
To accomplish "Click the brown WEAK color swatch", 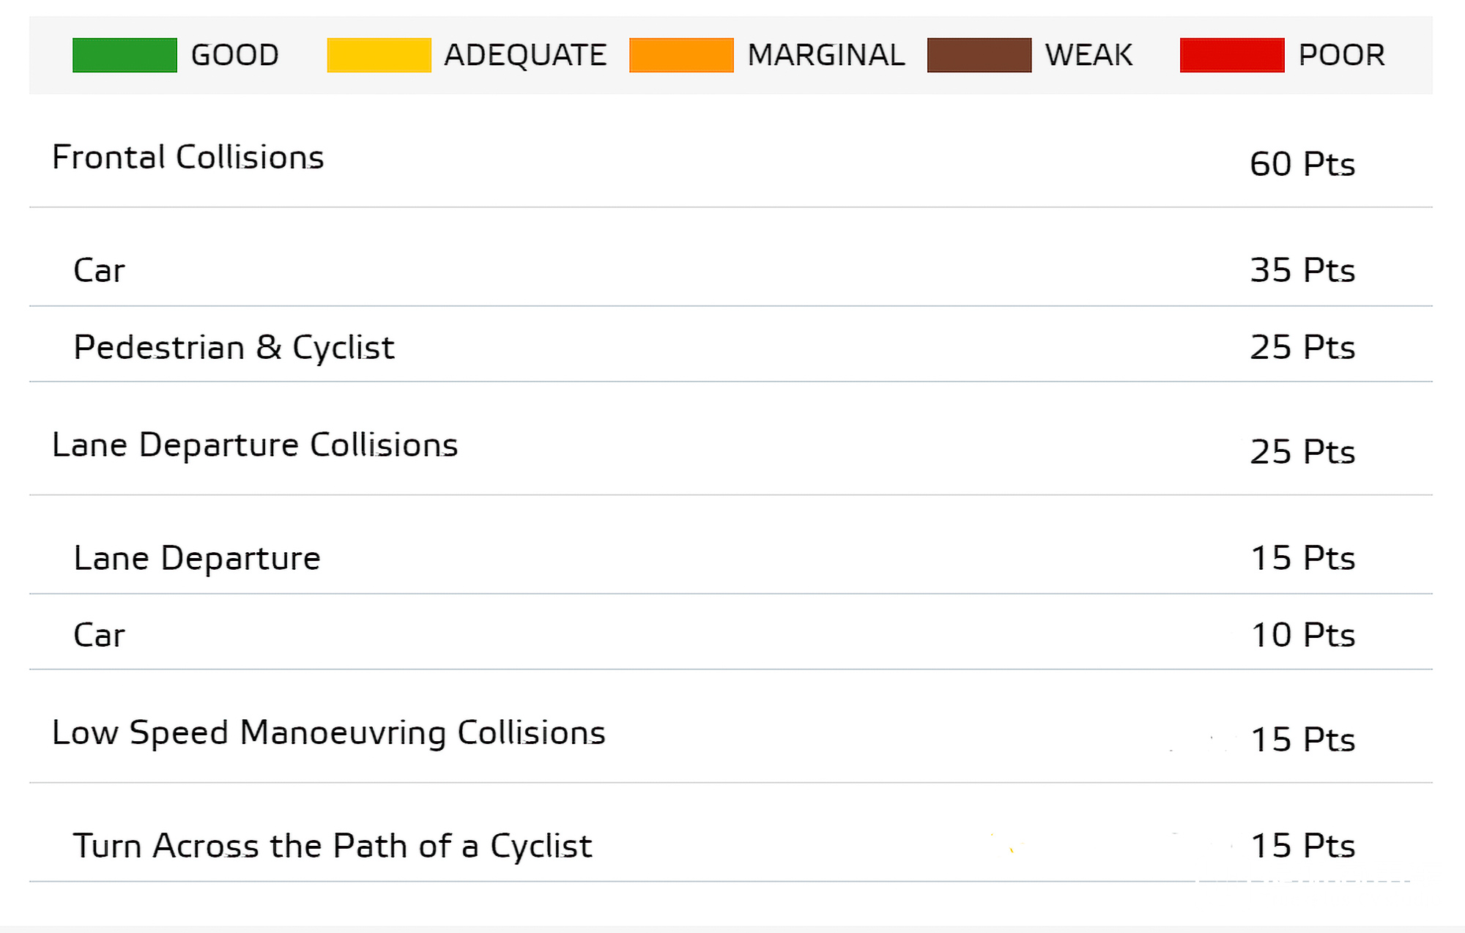I will (x=979, y=55).
